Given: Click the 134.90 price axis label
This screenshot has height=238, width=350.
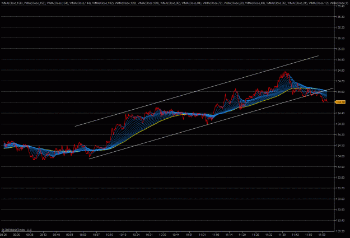Looking at the screenshot, I should pyautogui.click(x=340, y=60).
